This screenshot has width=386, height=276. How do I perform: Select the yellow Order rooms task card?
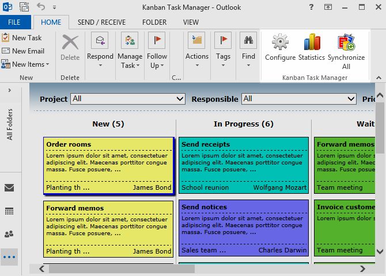coord(108,166)
